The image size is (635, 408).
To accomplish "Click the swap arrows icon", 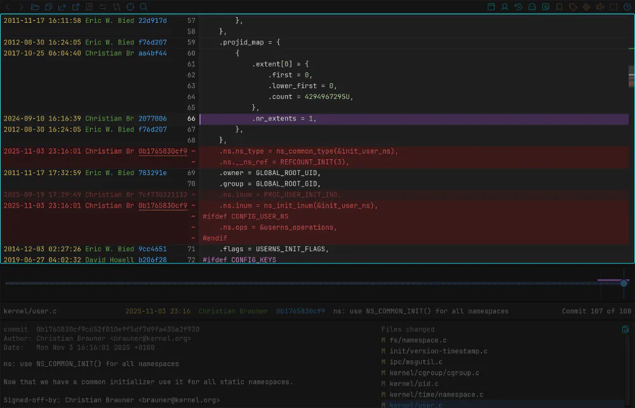I will pyautogui.click(x=103, y=7).
